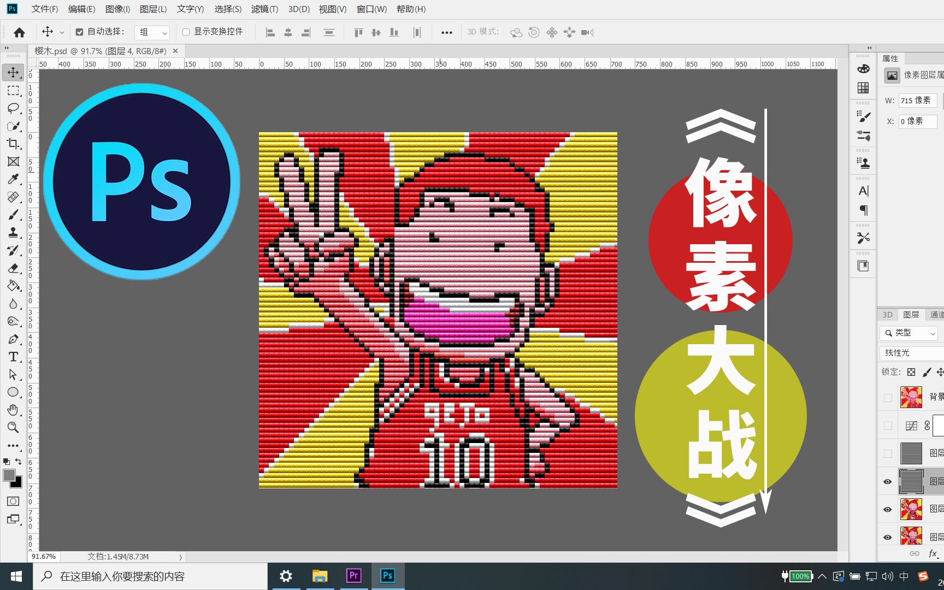The image size is (944, 590).
Task: Change the screen mode
Action: point(13,519)
